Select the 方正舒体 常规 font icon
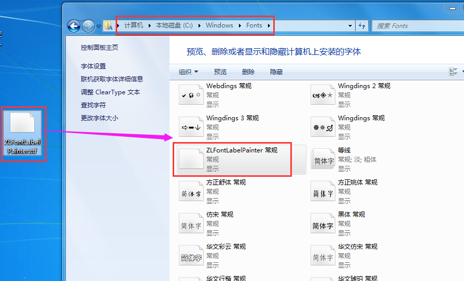The height and width of the screenshot is (281, 464). coord(190,192)
